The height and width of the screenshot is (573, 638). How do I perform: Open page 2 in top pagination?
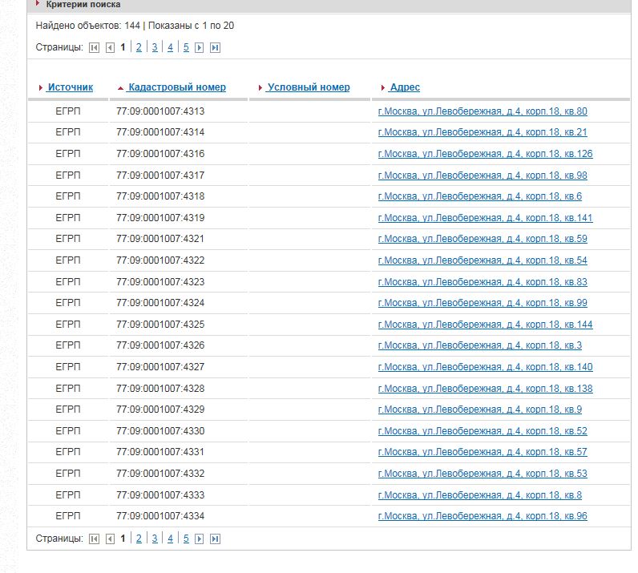[x=139, y=48]
